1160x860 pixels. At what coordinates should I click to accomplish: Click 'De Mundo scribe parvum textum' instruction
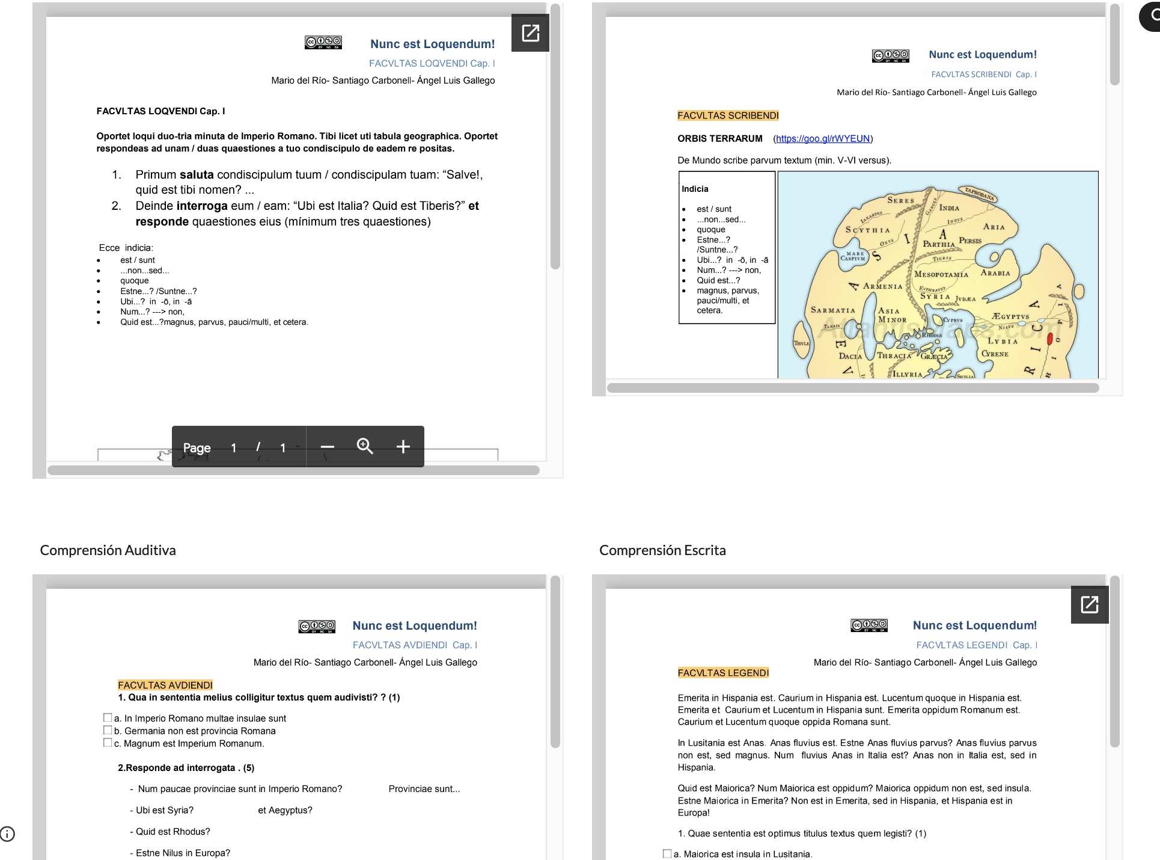click(x=784, y=161)
